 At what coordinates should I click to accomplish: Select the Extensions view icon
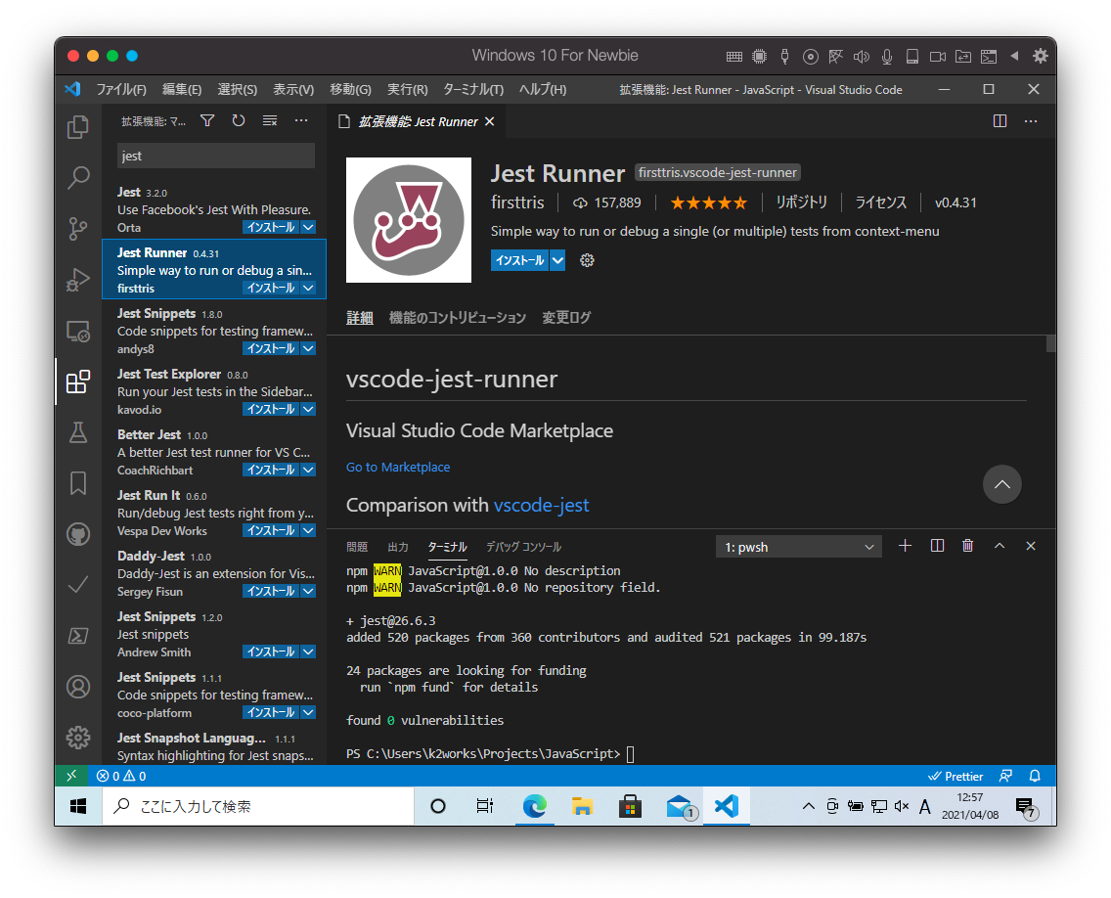pyautogui.click(x=78, y=382)
